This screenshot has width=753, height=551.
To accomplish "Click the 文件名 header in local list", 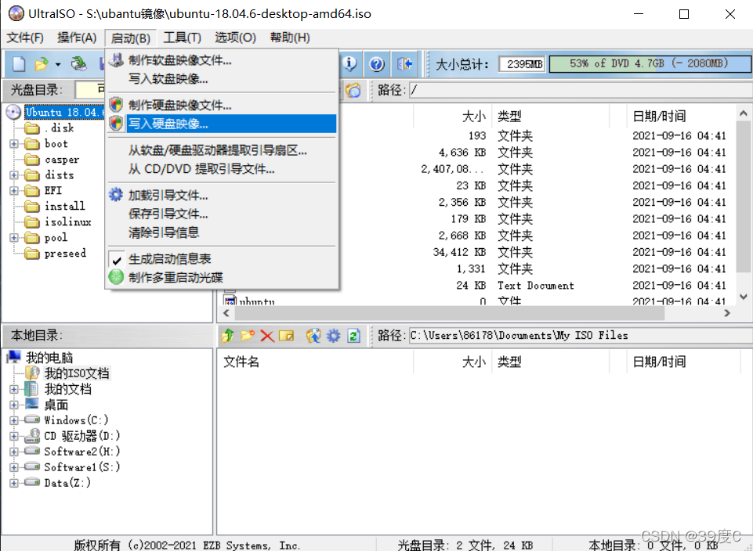I will coord(316,362).
